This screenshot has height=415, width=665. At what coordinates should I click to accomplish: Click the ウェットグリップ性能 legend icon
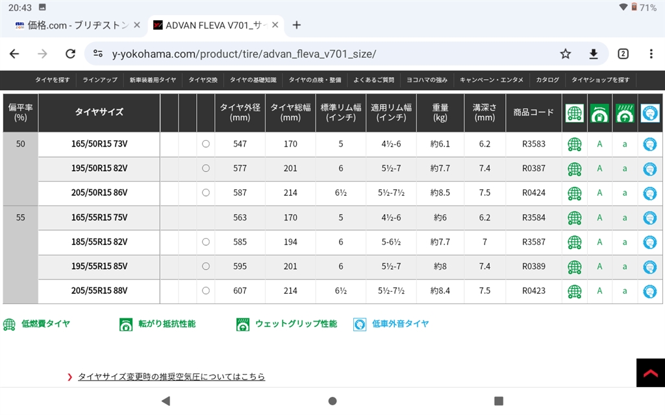243,324
